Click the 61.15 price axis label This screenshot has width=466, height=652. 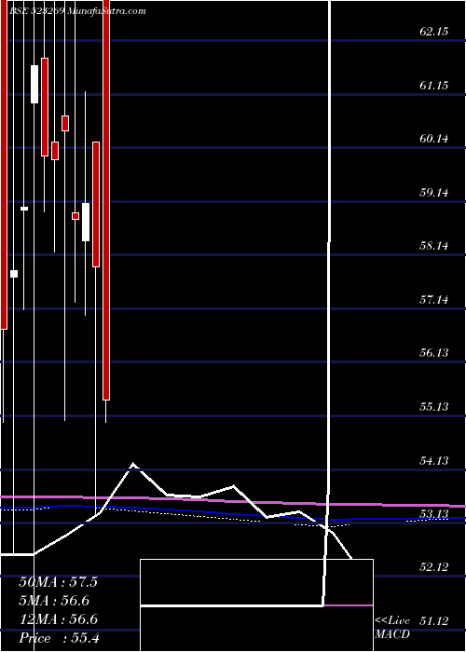click(x=434, y=86)
